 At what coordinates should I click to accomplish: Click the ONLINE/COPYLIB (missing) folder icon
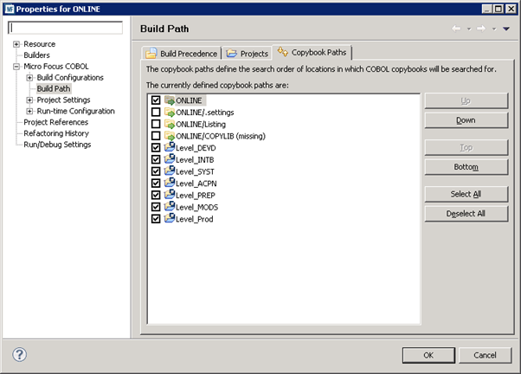coord(170,136)
